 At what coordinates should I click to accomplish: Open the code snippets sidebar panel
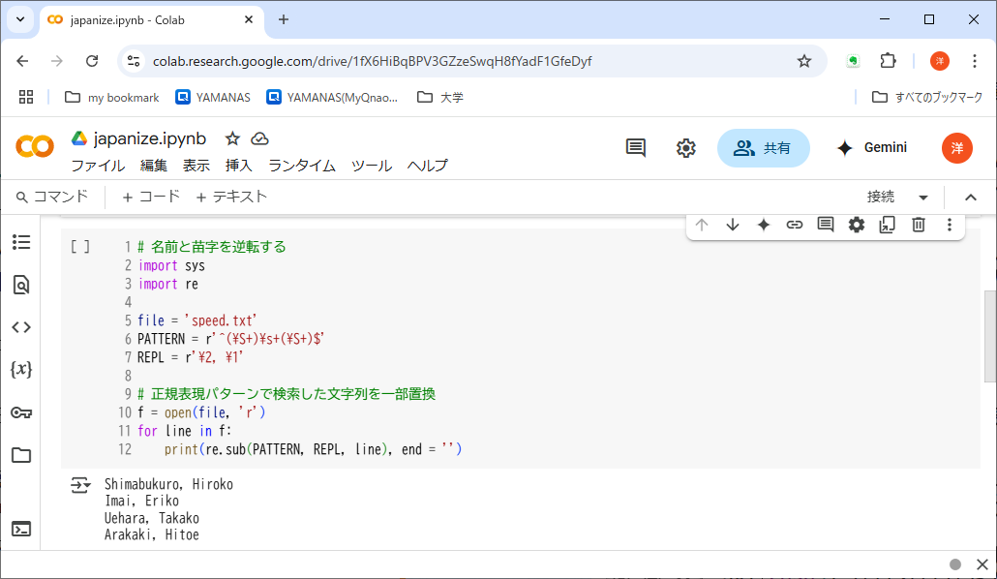pos(21,327)
